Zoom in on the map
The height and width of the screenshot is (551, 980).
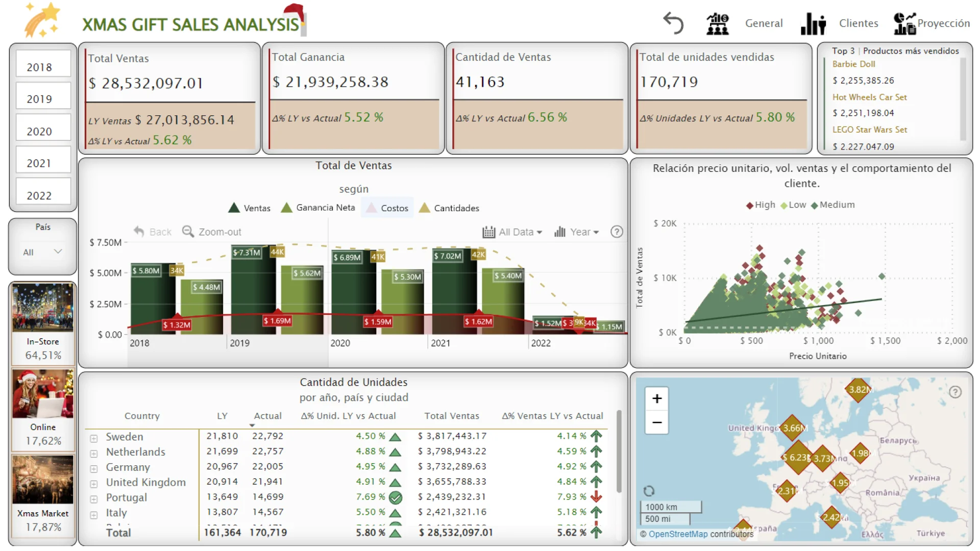click(657, 398)
